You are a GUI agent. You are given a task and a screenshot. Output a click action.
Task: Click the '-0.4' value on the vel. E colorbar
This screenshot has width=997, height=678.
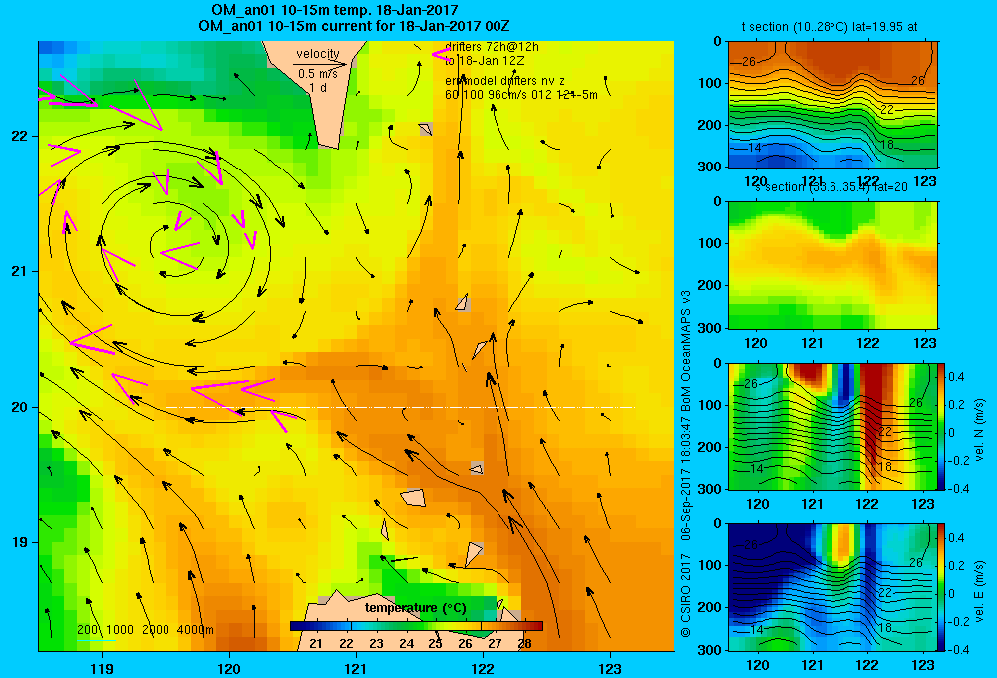[x=958, y=649]
